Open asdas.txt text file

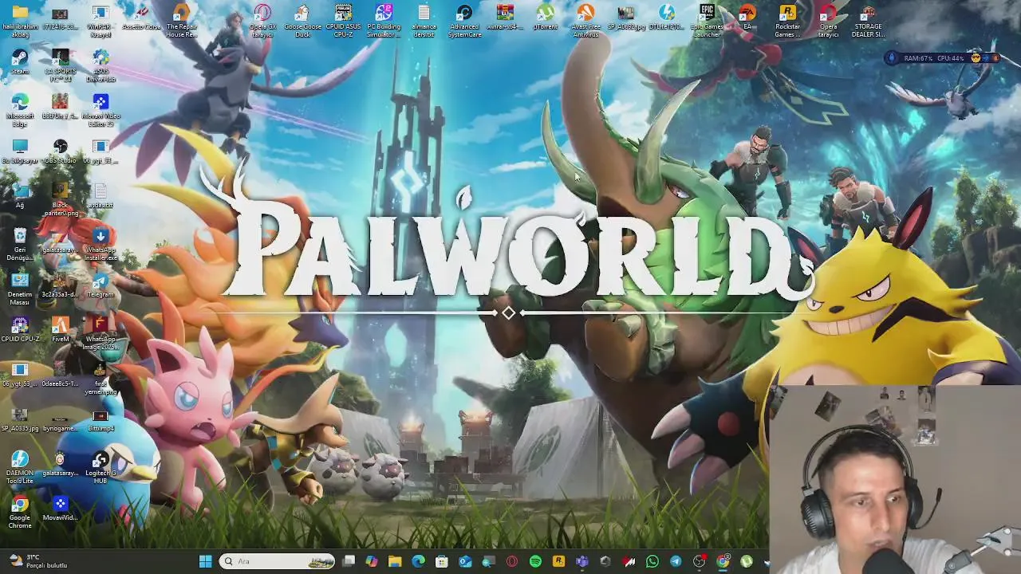click(x=101, y=196)
